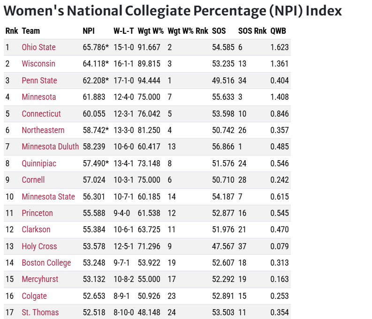
Task: Open the Ohio State team link
Action: (38, 47)
